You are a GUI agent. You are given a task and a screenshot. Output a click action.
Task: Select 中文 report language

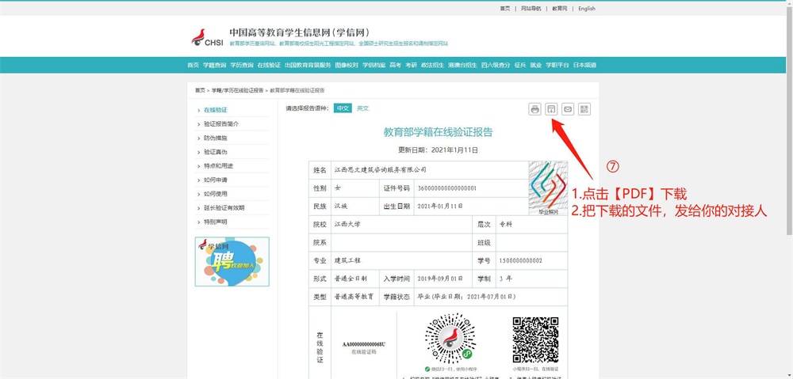[x=343, y=108]
